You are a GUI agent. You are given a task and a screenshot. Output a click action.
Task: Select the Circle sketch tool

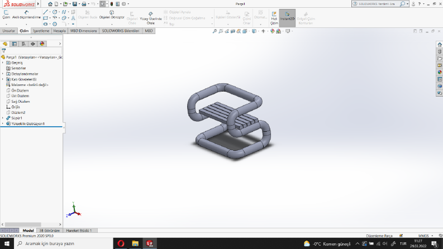[x=55, y=12]
